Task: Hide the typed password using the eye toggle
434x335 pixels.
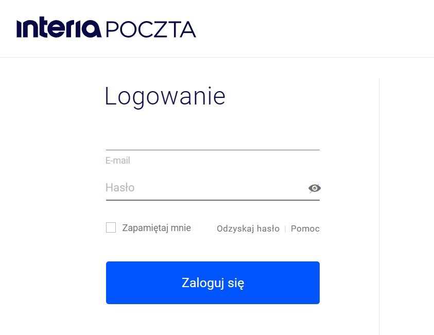Action: [315, 188]
